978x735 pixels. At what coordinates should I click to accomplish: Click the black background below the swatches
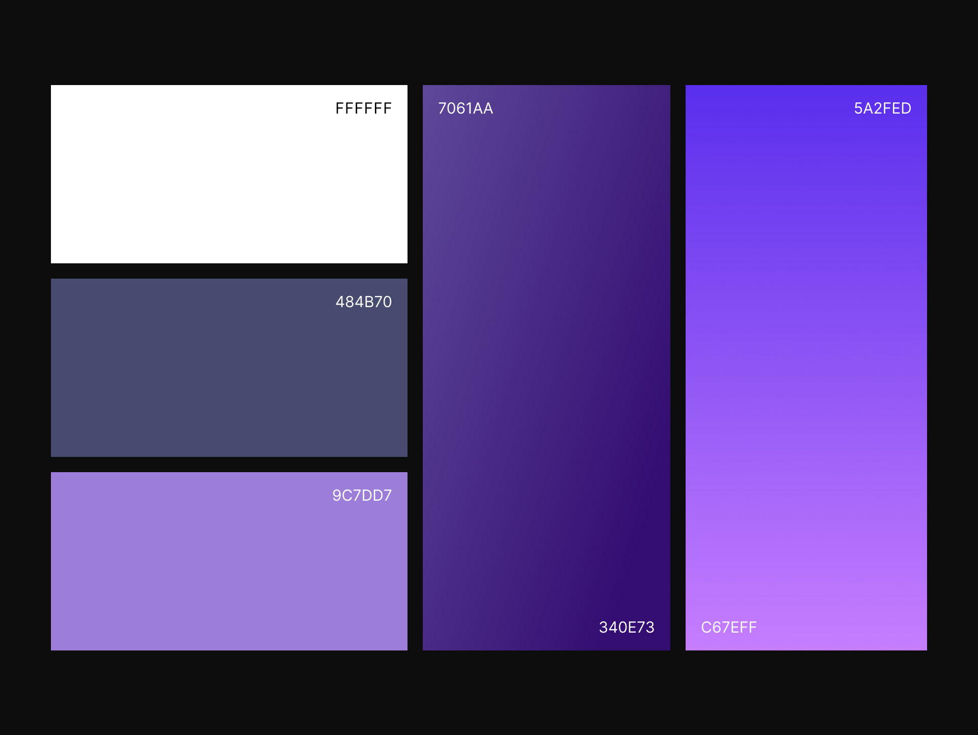click(489, 693)
